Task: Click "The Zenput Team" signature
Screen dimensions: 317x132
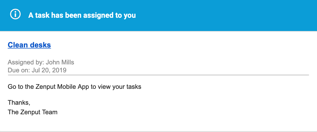Action: [33, 112]
